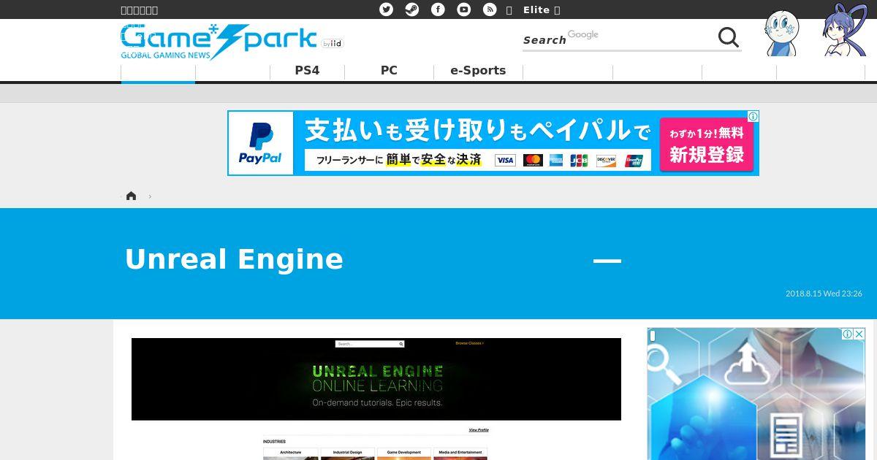The height and width of the screenshot is (460, 877).
Task: Click the View Profile link in article image
Action: (479, 430)
